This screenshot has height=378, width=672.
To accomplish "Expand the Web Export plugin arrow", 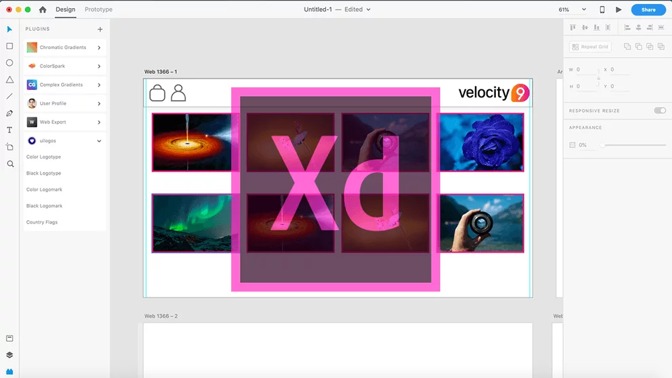I will tap(99, 122).
